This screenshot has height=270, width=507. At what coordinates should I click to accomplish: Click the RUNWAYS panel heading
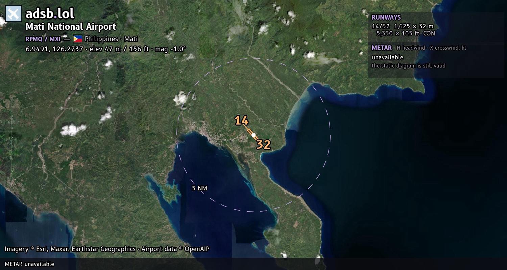(x=386, y=18)
